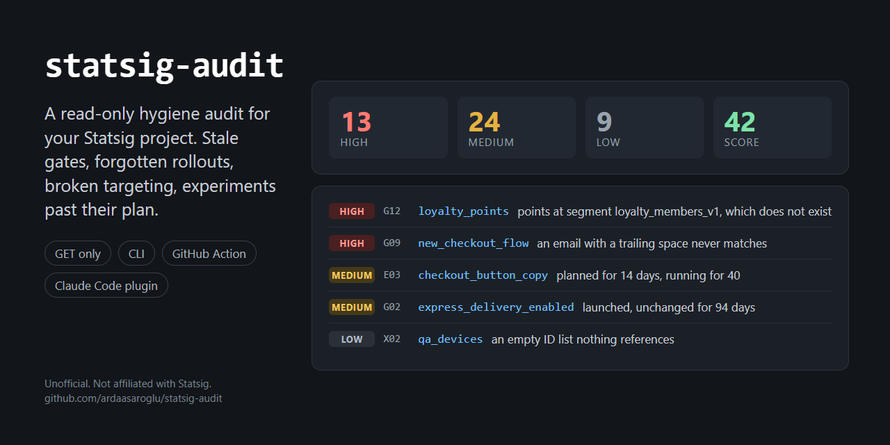890x445 pixels.
Task: Open the new_checkout_flow gate name
Action: tap(474, 243)
